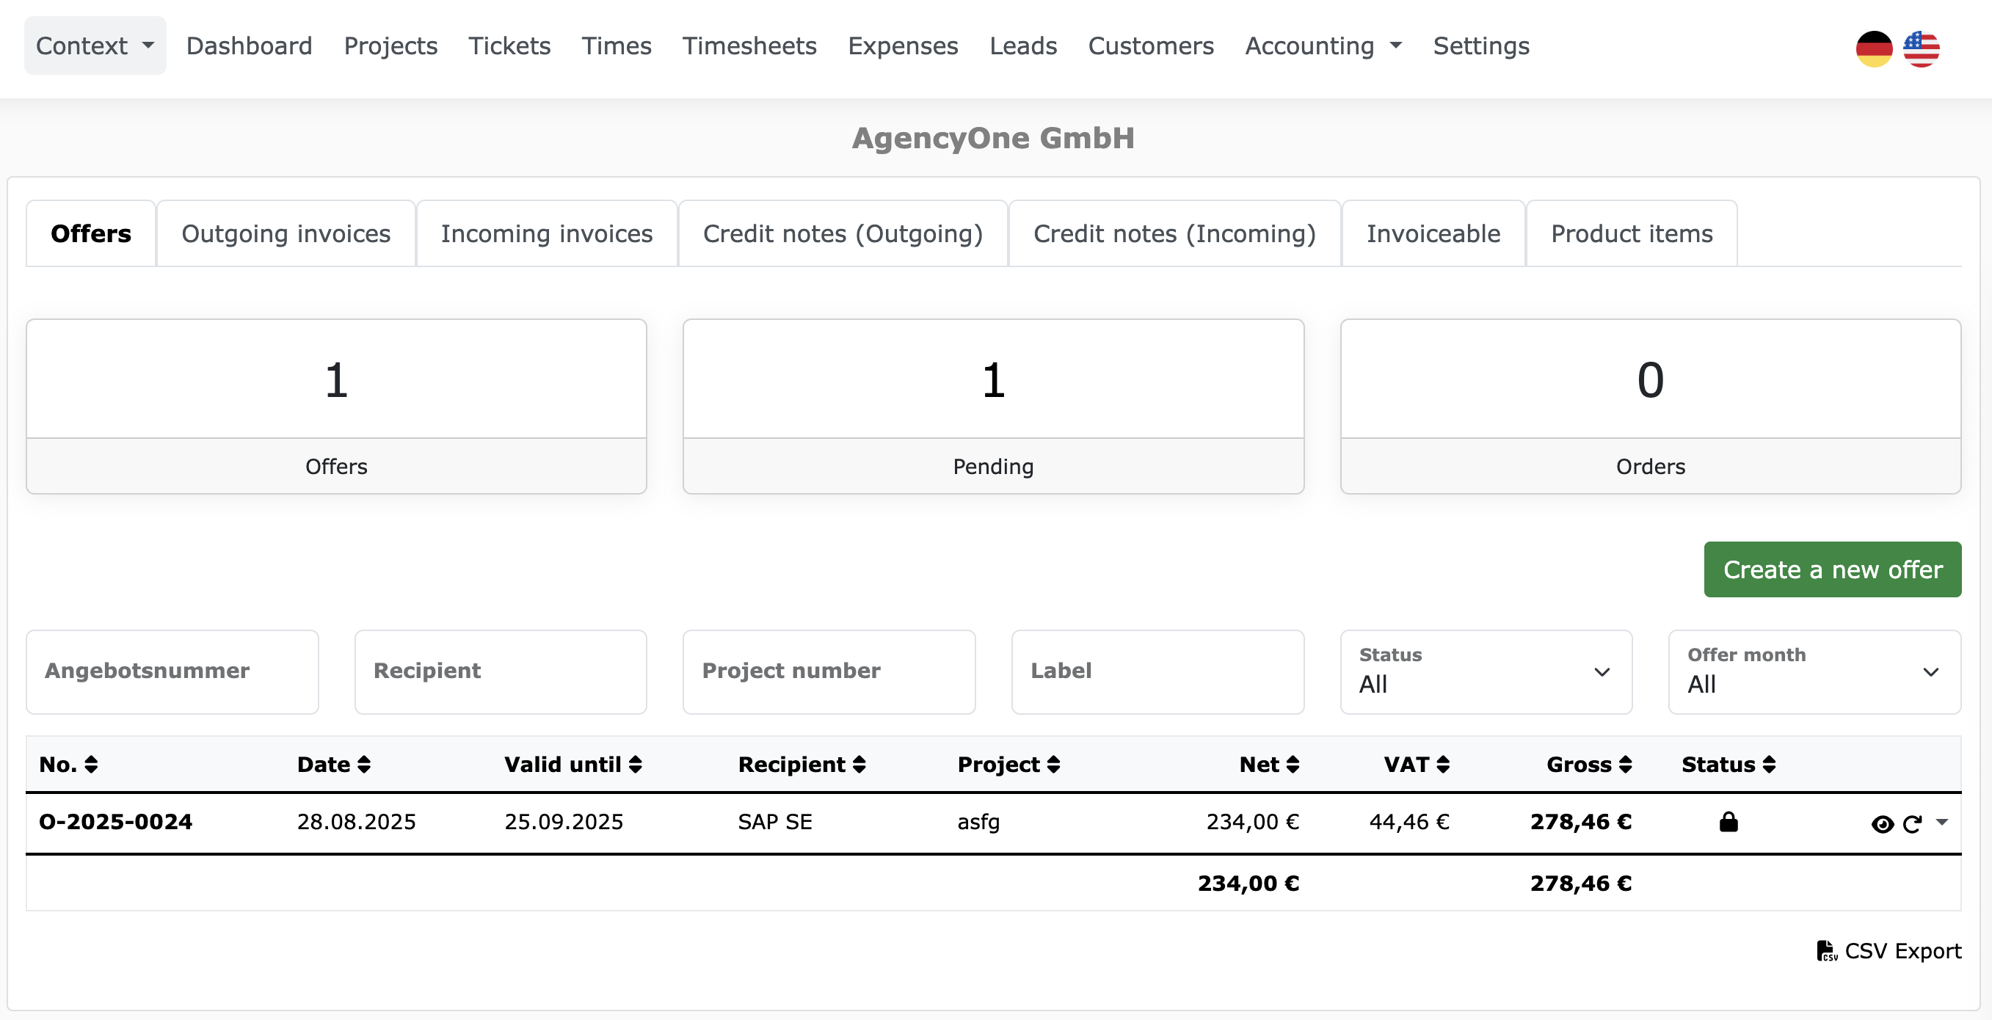Sort offers by Net column
This screenshot has width=1992, height=1020.
1293,765
